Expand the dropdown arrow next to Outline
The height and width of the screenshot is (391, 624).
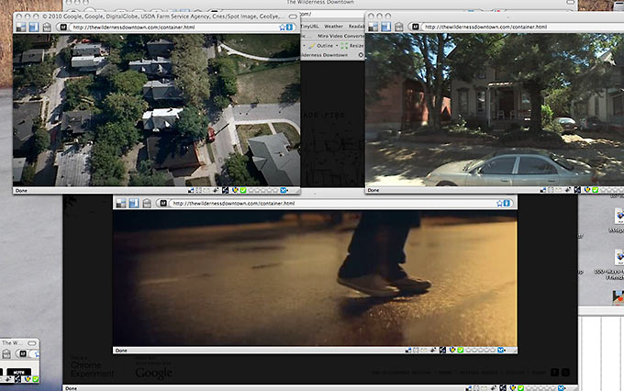pyautogui.click(x=337, y=46)
